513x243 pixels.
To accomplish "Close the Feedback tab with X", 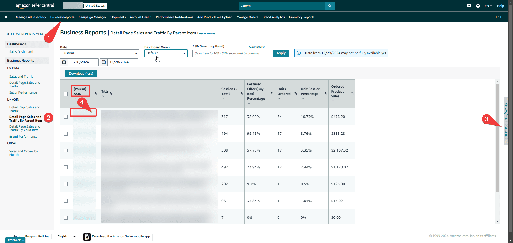I will click(x=23, y=240).
